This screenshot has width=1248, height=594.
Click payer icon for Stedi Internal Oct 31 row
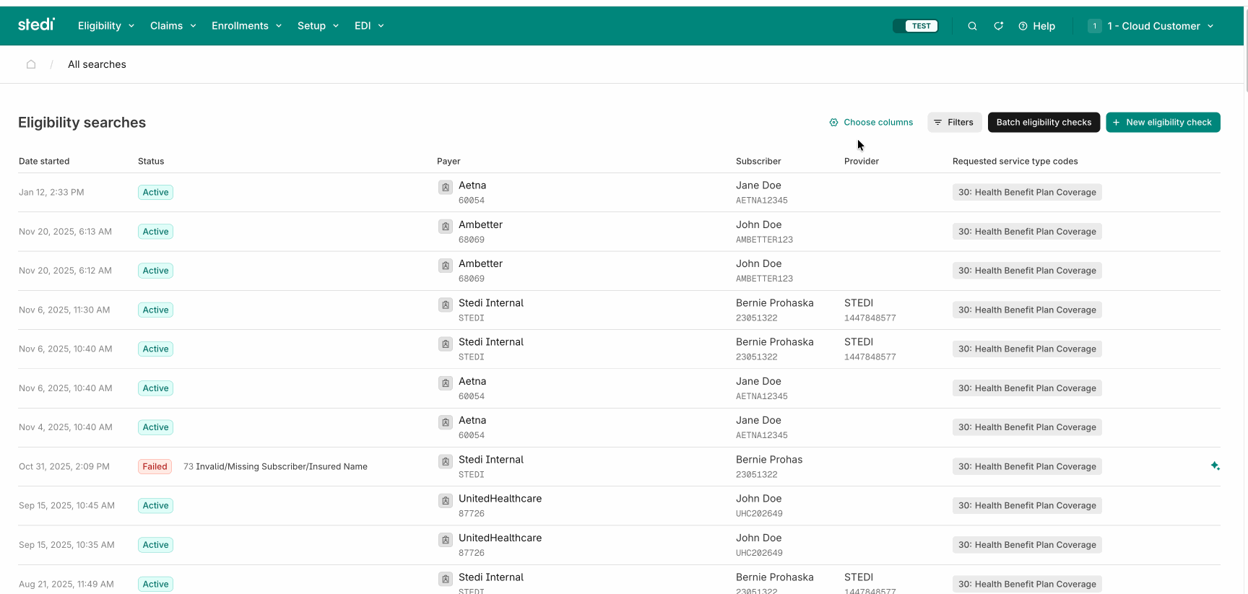(x=446, y=462)
